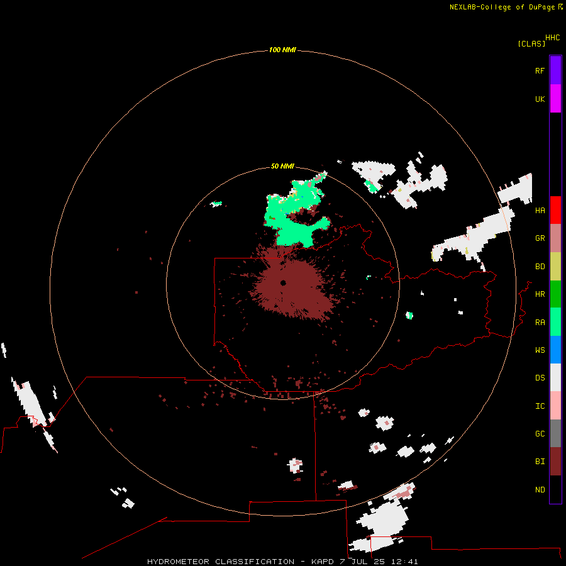Click the UK magenta legend swatch
Viewport: 566px width, 566px height.
(x=555, y=99)
